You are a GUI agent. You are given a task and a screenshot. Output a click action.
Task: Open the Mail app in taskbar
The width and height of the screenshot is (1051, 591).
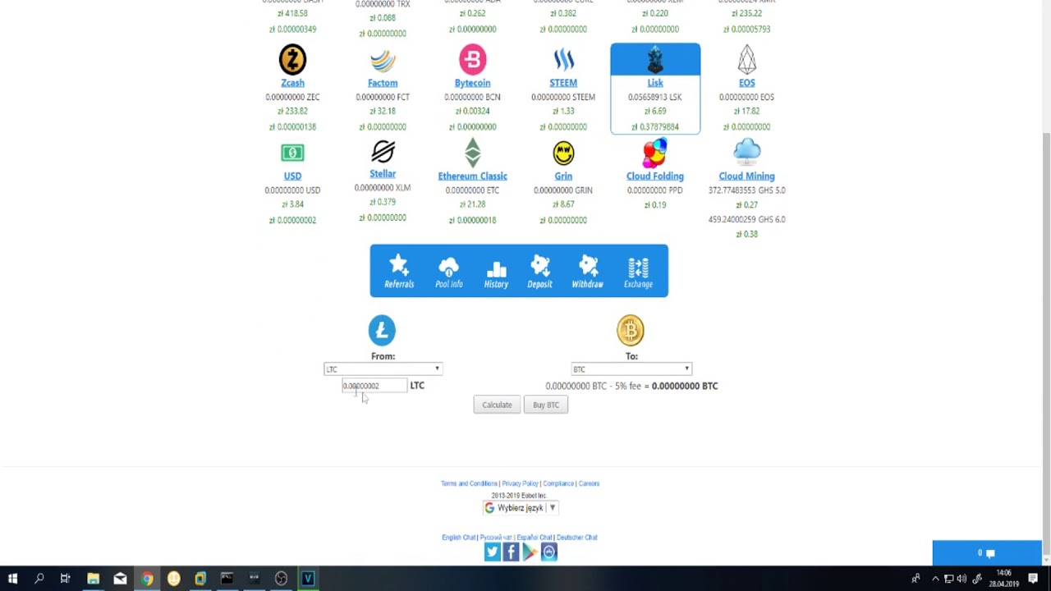click(x=120, y=579)
